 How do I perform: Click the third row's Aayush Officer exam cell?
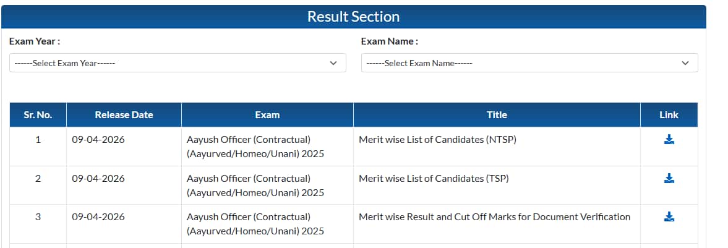pyautogui.click(x=255, y=224)
